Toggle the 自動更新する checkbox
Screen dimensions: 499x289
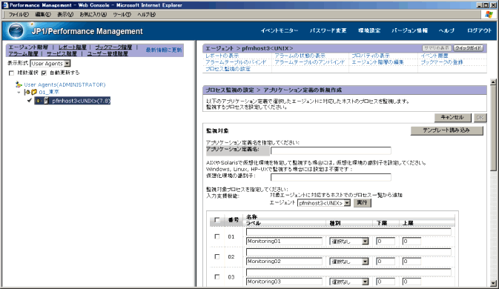(x=44, y=73)
